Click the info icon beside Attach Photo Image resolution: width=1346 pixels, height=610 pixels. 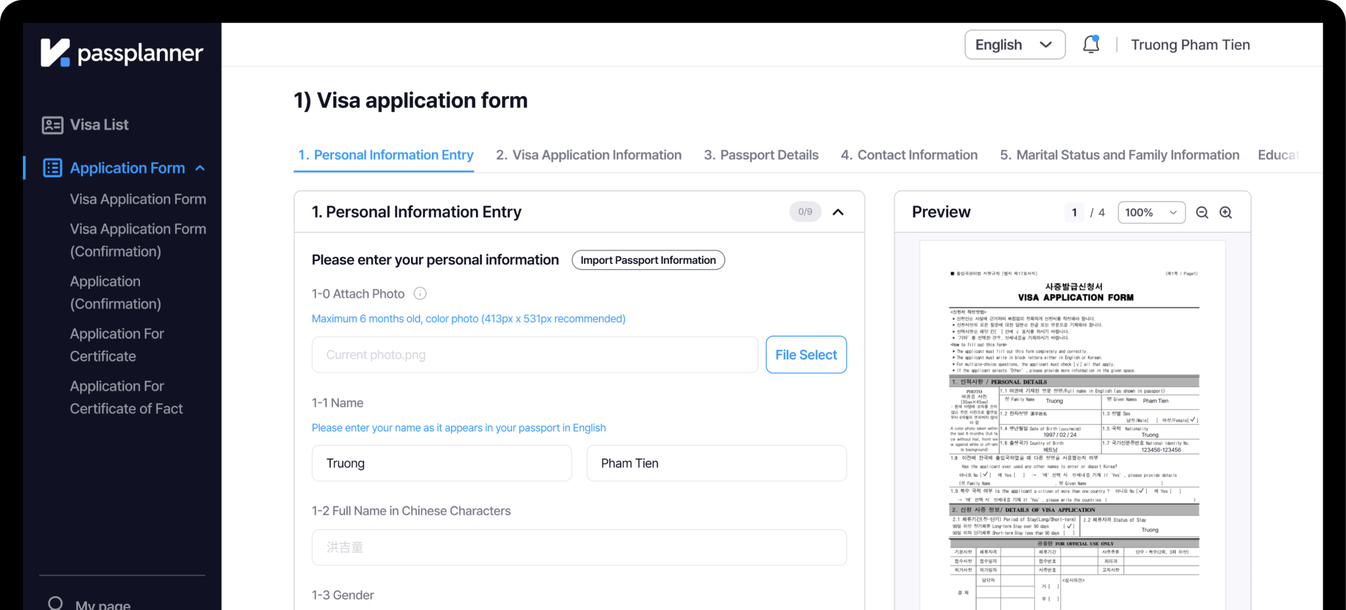[x=420, y=294]
